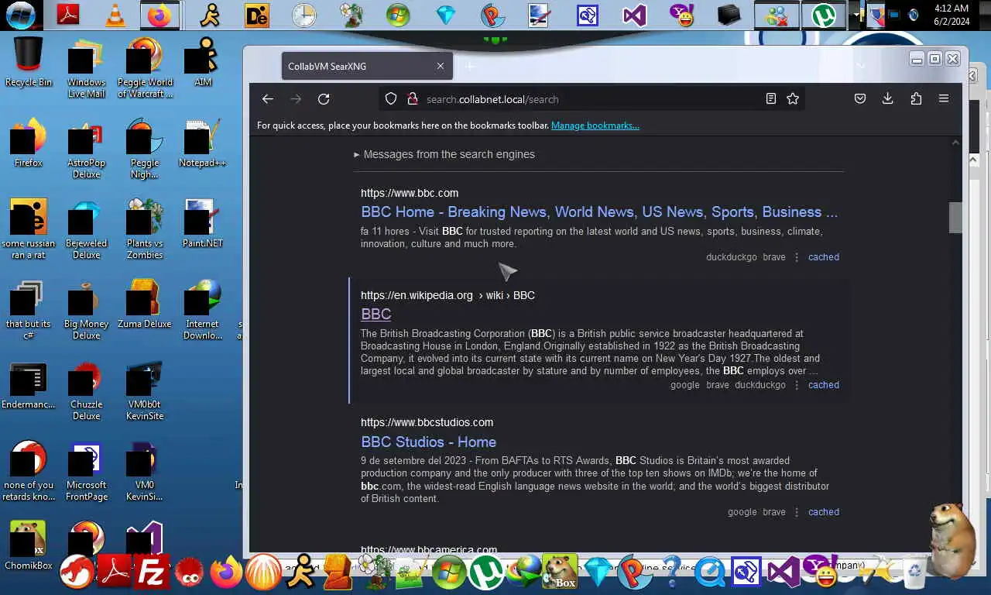Close the CollabVM SearXNG tab
The height and width of the screenshot is (595, 991).
(x=441, y=66)
